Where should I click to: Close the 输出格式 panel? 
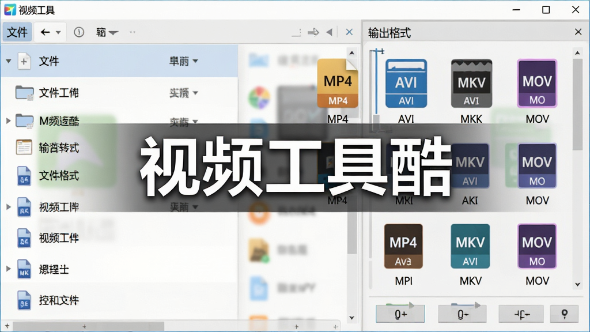(x=578, y=32)
